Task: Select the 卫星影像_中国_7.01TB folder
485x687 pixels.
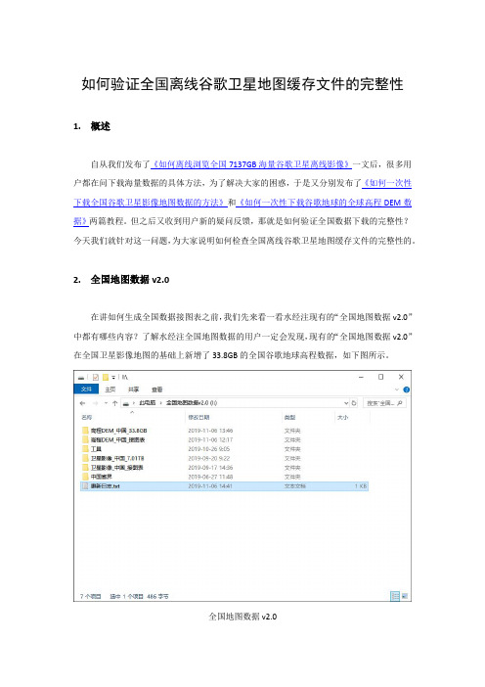Action: pyautogui.click(x=224, y=458)
